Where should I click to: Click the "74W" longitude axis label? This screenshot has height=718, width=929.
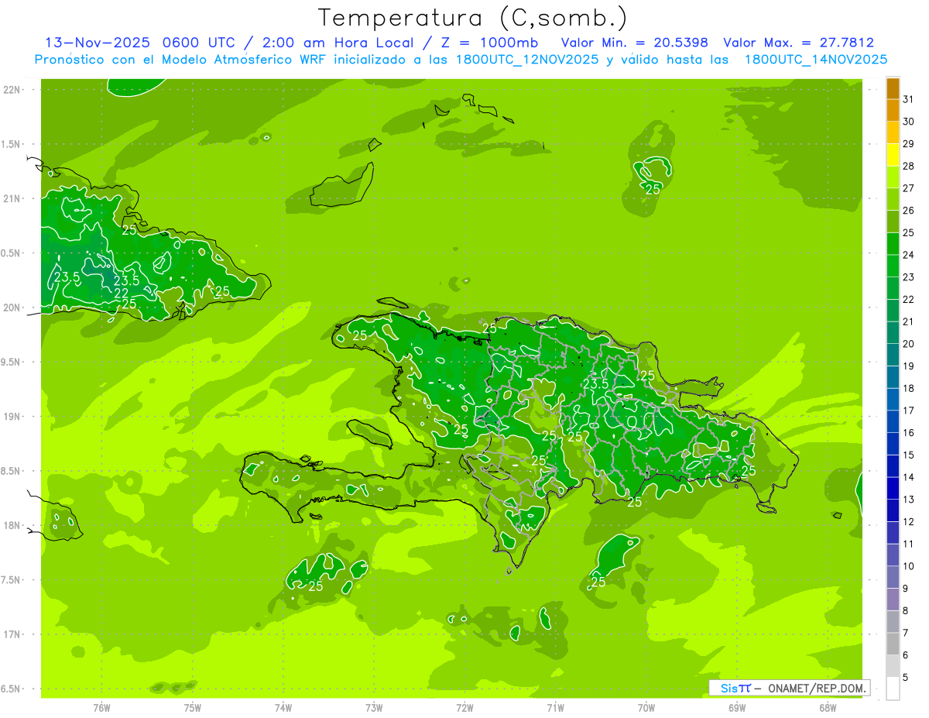(x=283, y=707)
